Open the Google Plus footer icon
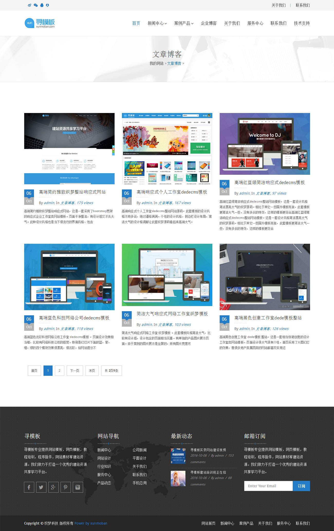 tap(53, 487)
